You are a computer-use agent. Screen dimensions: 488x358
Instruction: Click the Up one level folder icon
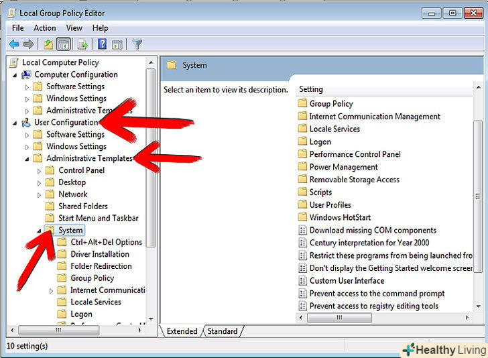click(48, 44)
